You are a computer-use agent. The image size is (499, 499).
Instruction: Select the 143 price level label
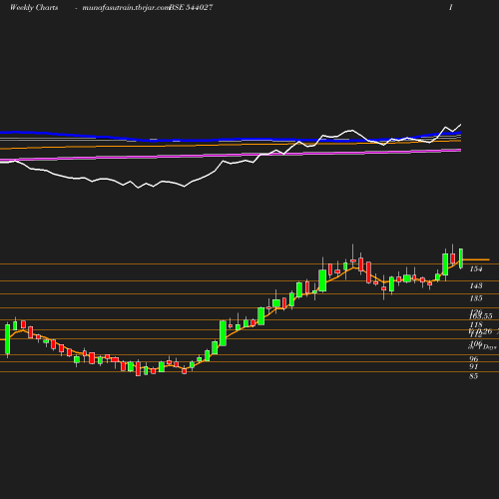(476, 285)
